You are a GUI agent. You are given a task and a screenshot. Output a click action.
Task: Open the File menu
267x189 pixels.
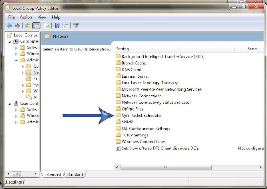click(11, 17)
